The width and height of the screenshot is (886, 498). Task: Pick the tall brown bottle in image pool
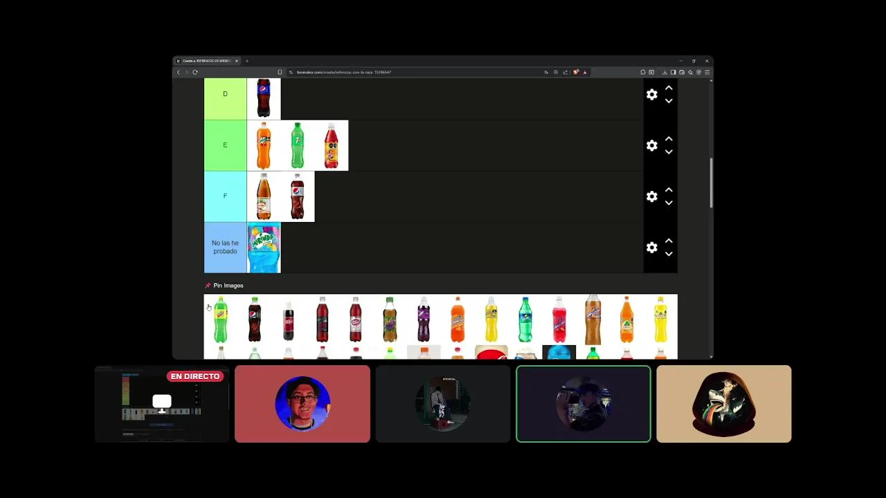click(593, 320)
